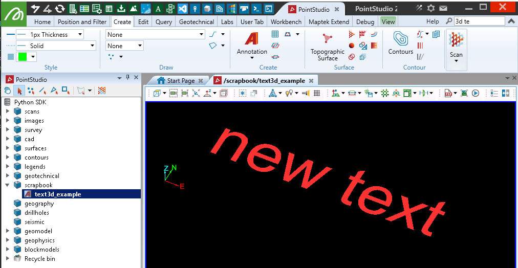This screenshot has height=268, width=518.
Task: Click the red sphere surface icon
Action: [x=352, y=46]
